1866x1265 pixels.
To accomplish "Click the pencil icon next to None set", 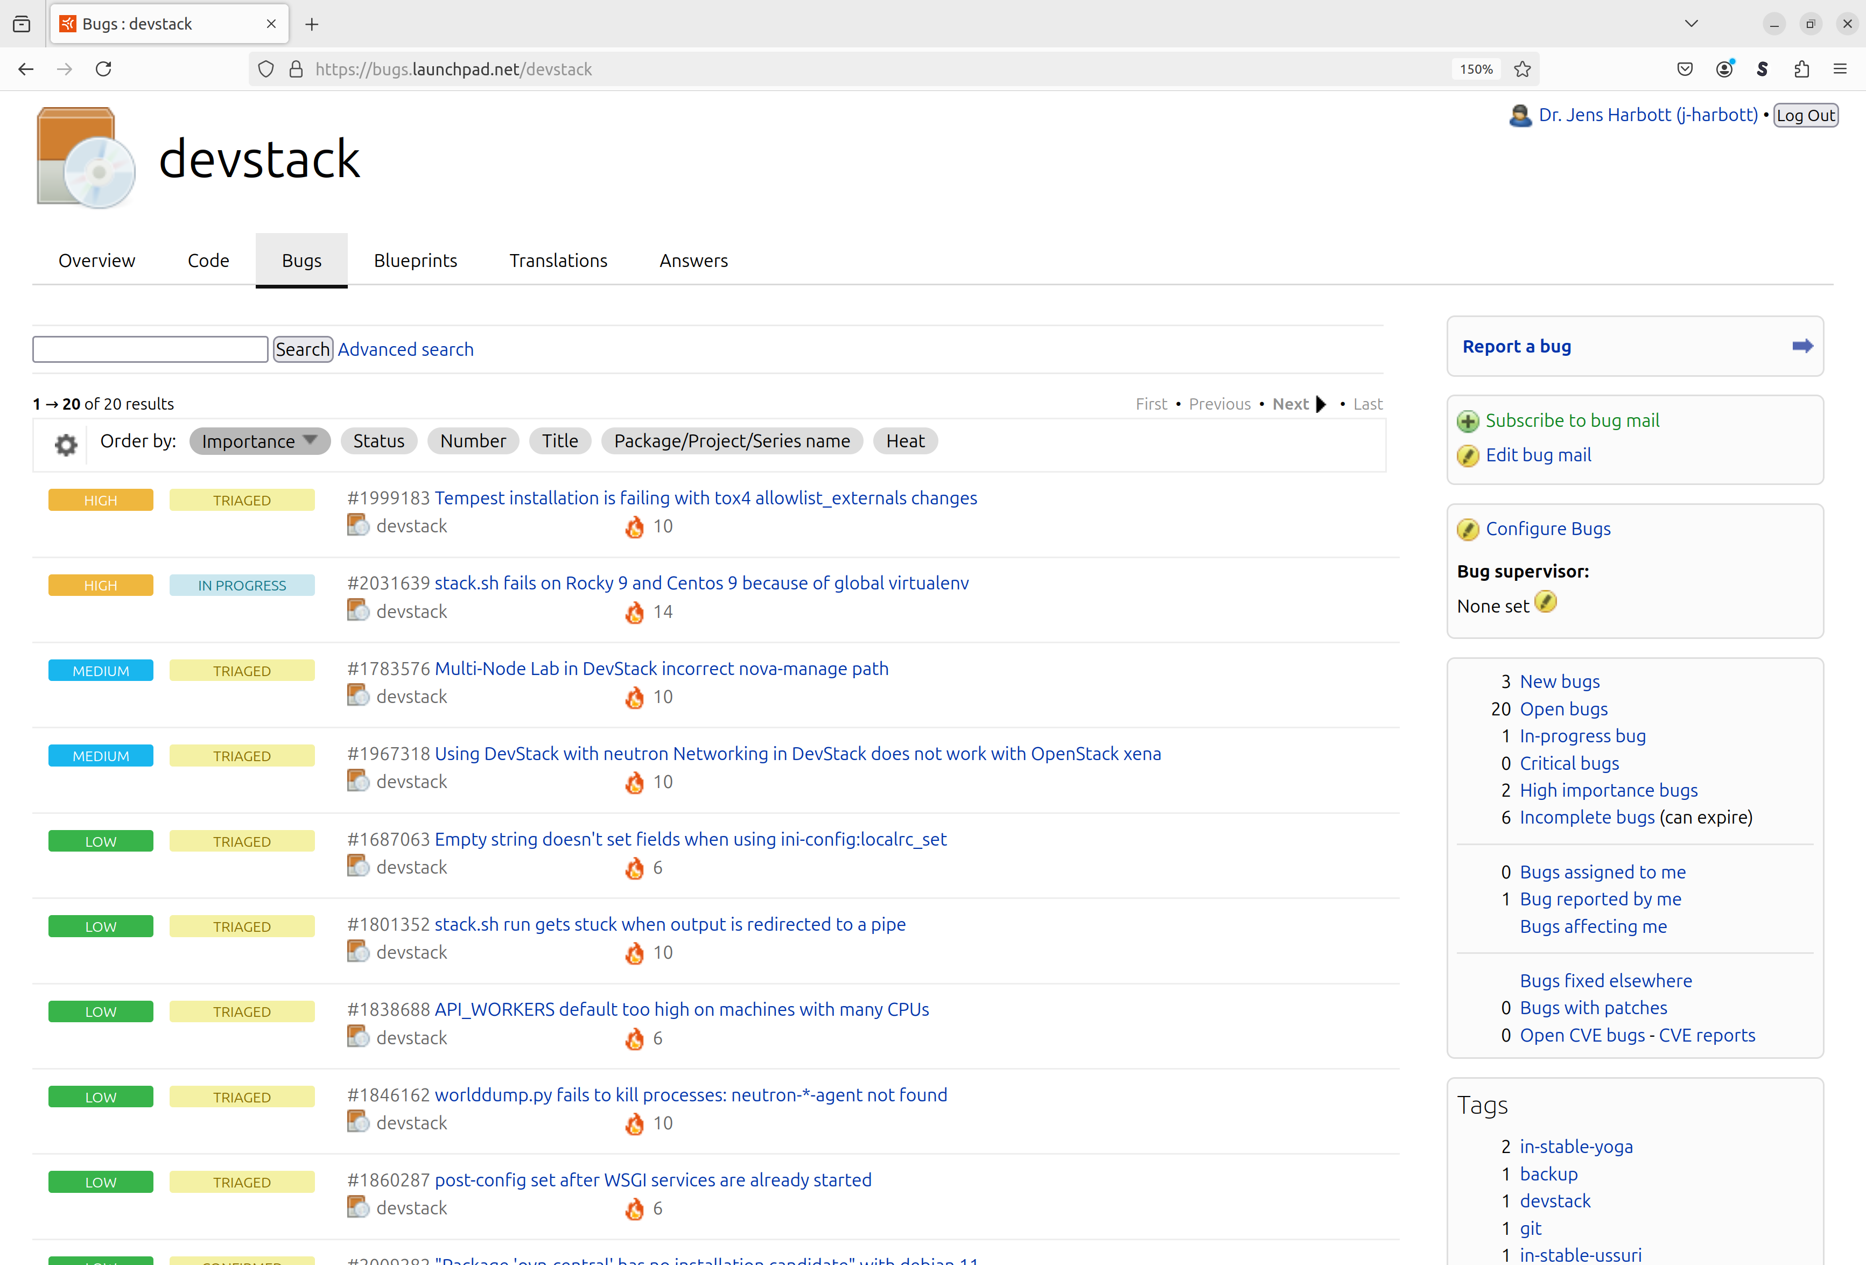I will tap(1545, 602).
